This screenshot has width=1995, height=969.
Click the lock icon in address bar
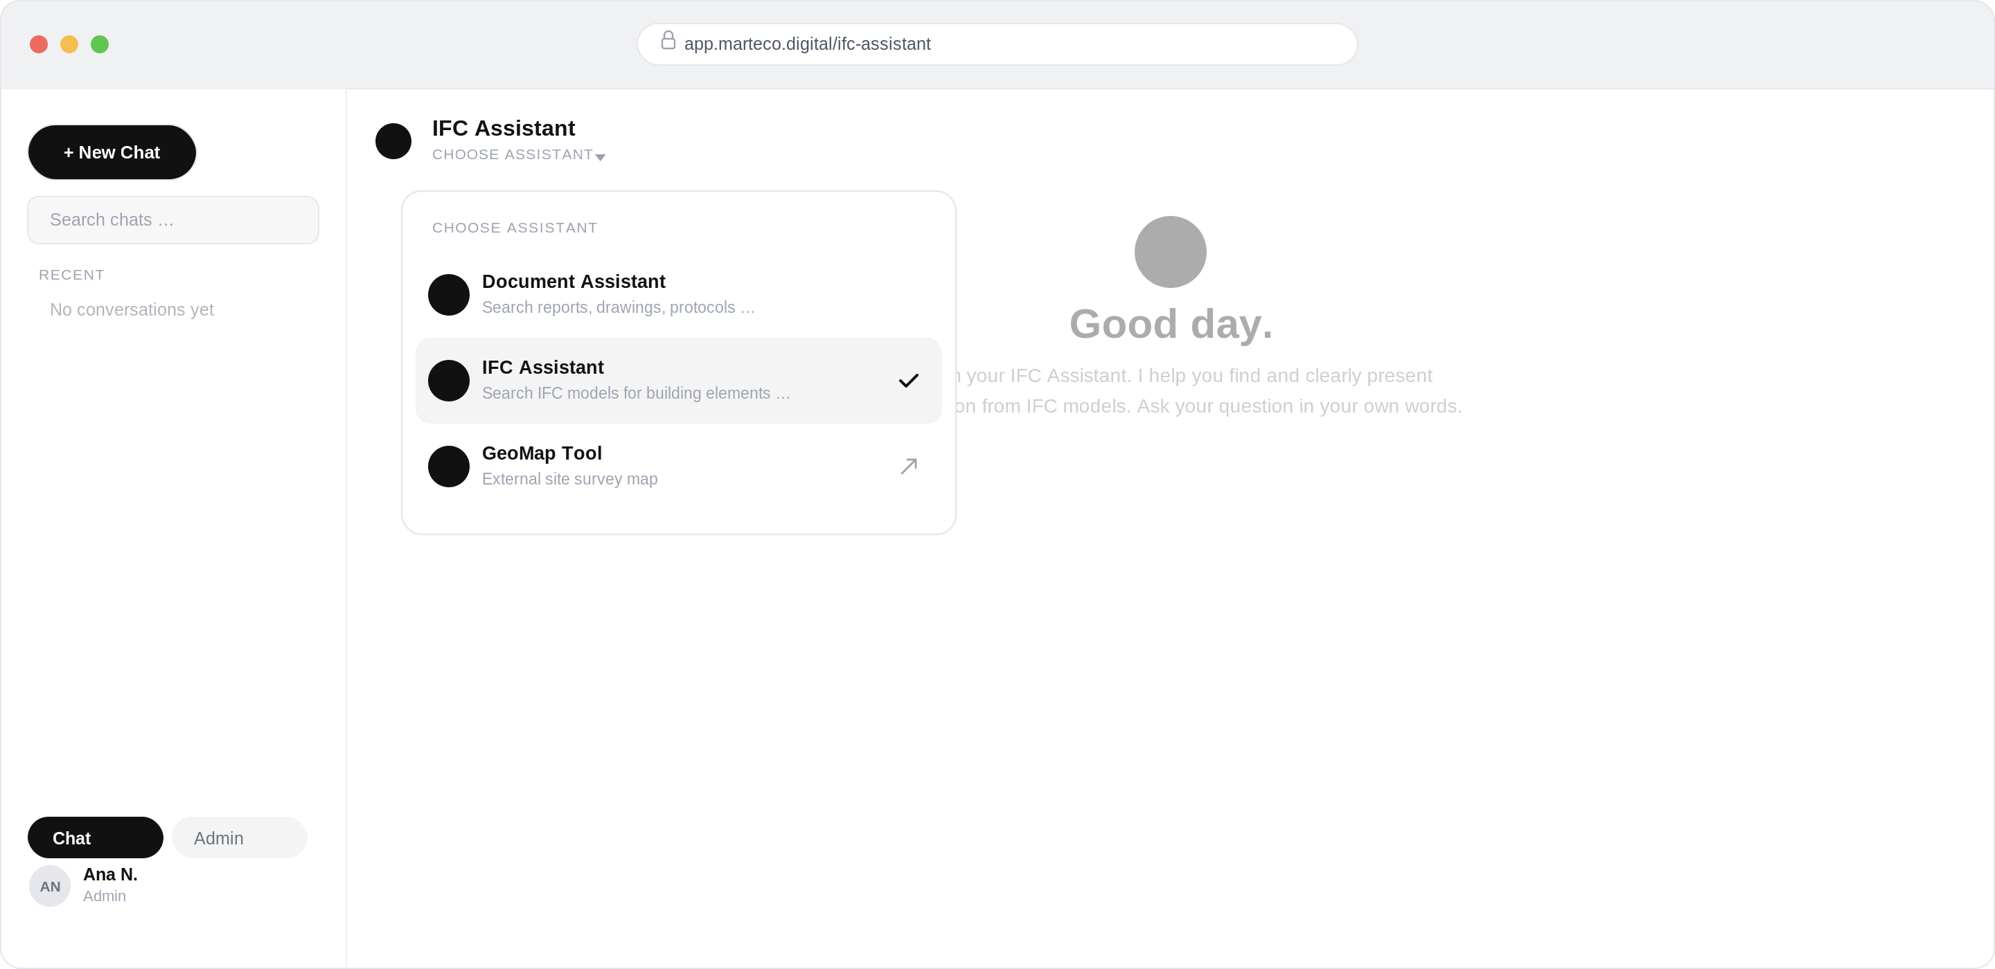[x=668, y=40]
